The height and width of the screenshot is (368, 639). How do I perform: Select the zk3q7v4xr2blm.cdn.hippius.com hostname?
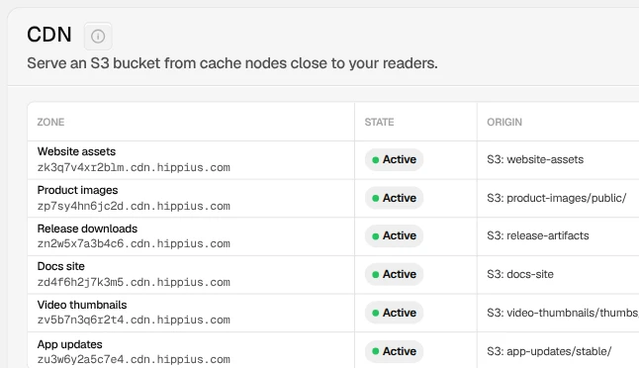(134, 167)
